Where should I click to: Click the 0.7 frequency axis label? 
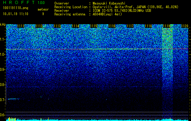tap(2, 100)
